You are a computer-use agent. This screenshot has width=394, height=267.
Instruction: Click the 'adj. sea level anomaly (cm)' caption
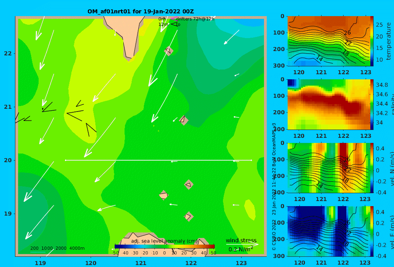click(x=164, y=241)
